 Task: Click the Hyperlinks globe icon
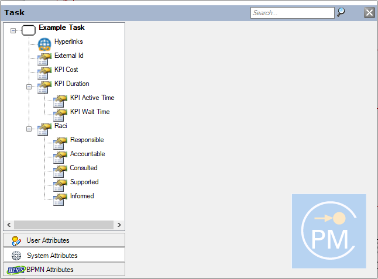44,44
